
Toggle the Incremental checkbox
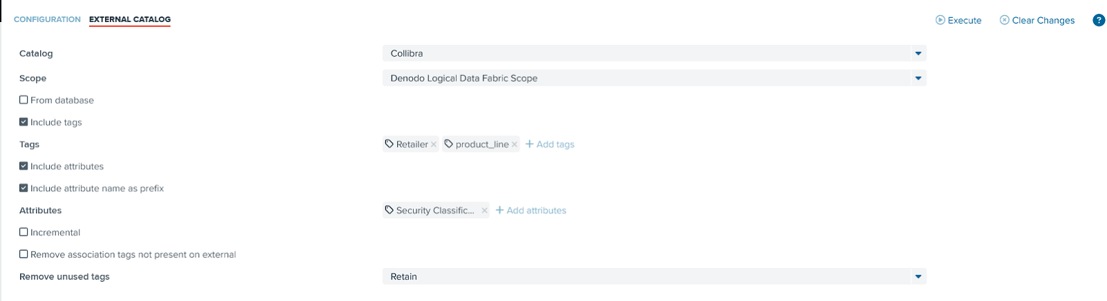pos(24,232)
